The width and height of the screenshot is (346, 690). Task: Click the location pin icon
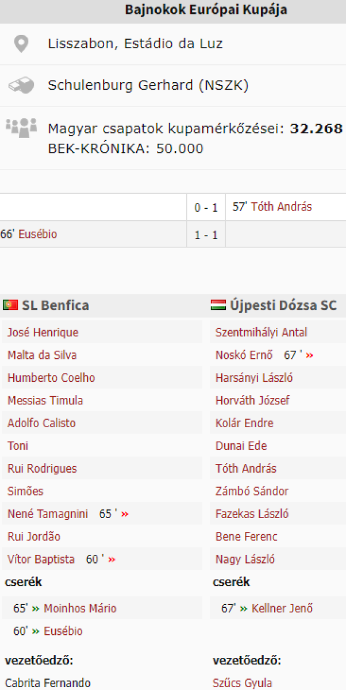[x=21, y=44]
